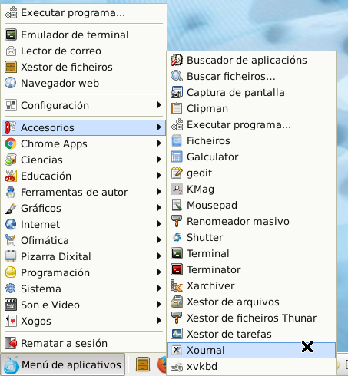This screenshot has width=348, height=376.
Task: Click the gedit notepad icon
Action: (177, 173)
